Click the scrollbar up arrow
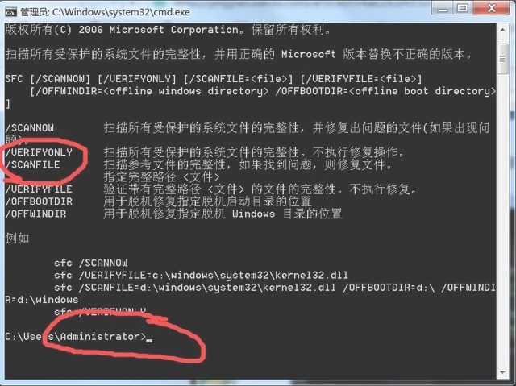The width and height of the screenshot is (516, 386). pos(502,31)
